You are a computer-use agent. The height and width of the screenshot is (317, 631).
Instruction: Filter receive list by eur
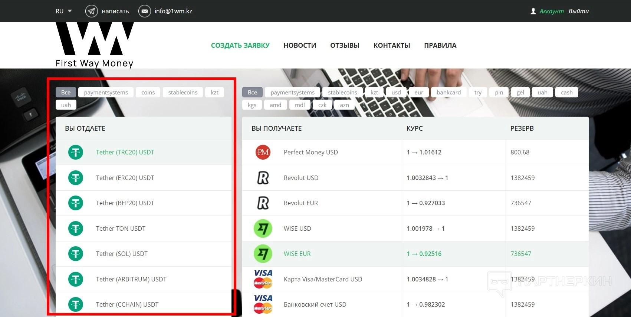tap(419, 92)
